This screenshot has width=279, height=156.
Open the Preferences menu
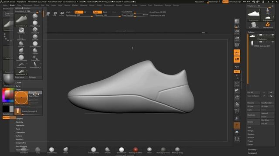coord(109,5)
